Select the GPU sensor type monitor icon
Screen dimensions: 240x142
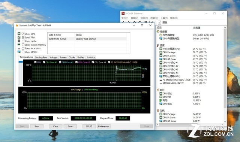click(161, 39)
